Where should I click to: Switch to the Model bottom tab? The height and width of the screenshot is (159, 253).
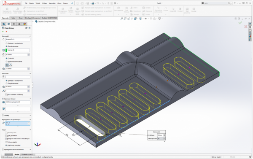click(x=17, y=154)
